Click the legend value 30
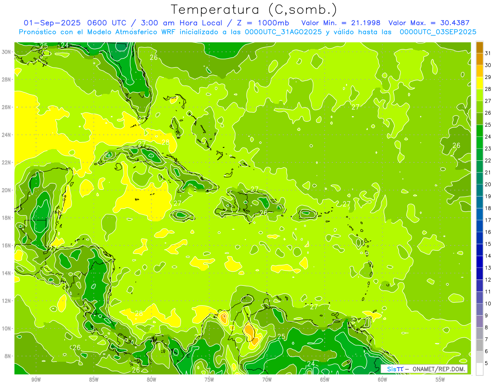The width and height of the screenshot is (499, 385). point(488,65)
